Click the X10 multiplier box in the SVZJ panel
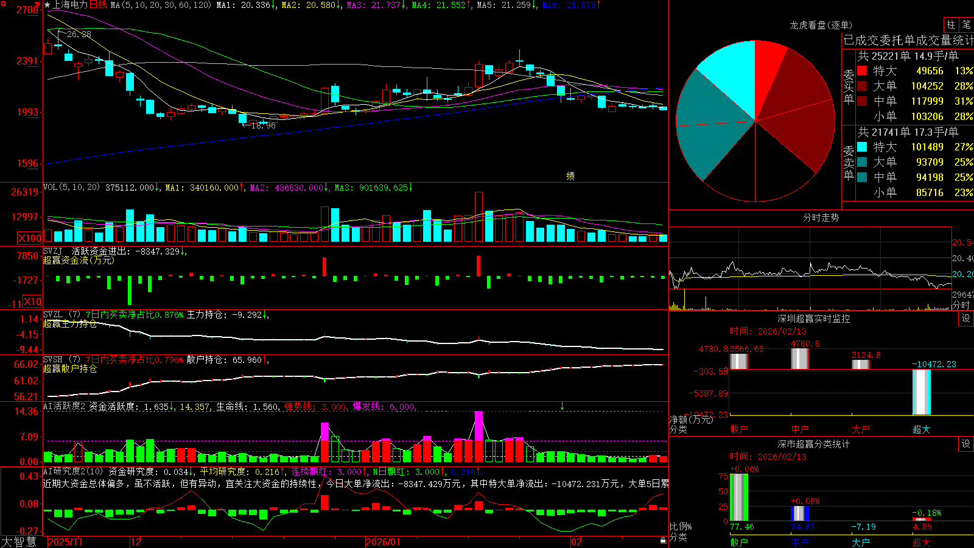 coord(32,301)
